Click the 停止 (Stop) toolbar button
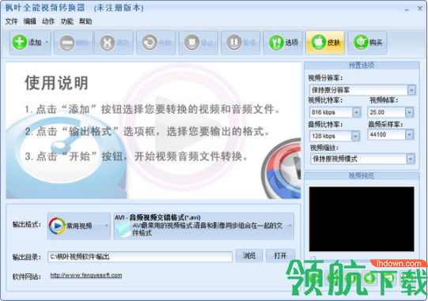 coord(198,43)
